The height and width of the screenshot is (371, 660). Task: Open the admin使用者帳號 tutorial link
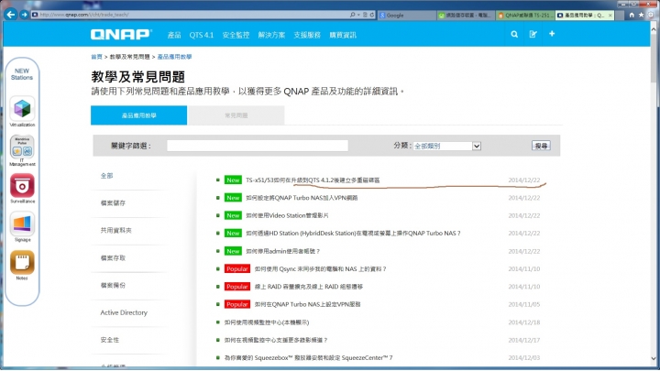283,251
